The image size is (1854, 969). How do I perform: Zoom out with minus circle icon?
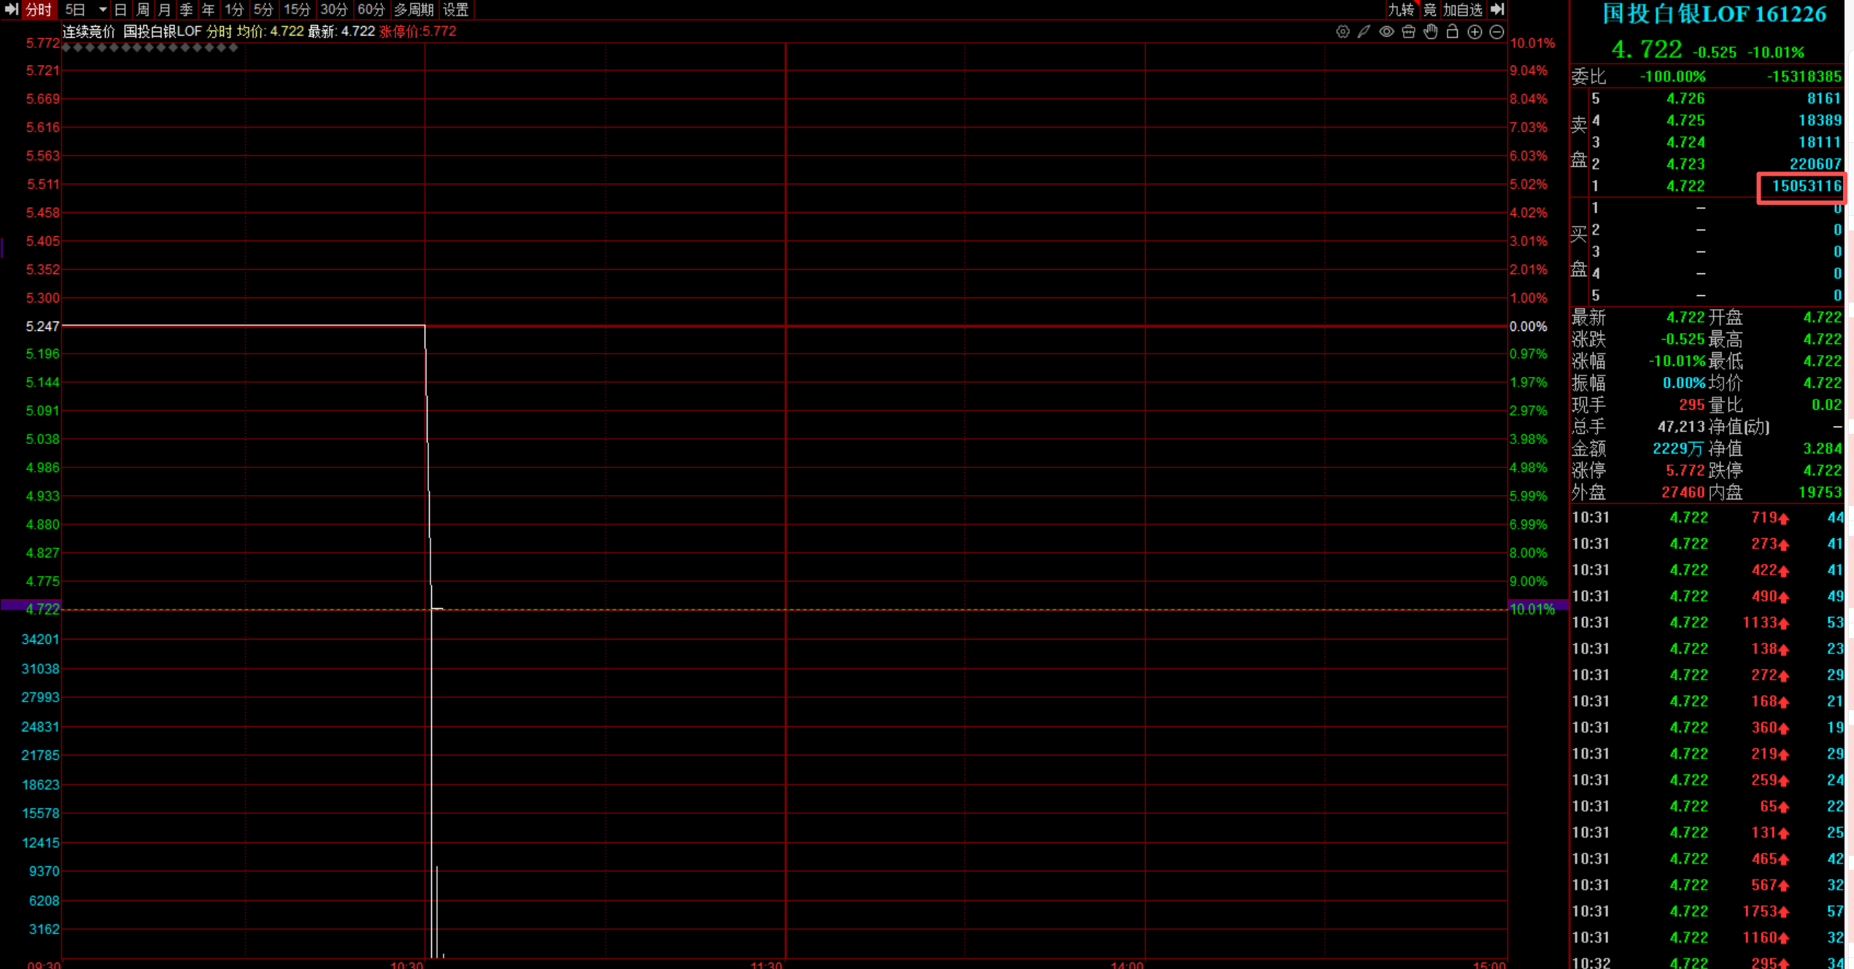tap(1496, 32)
